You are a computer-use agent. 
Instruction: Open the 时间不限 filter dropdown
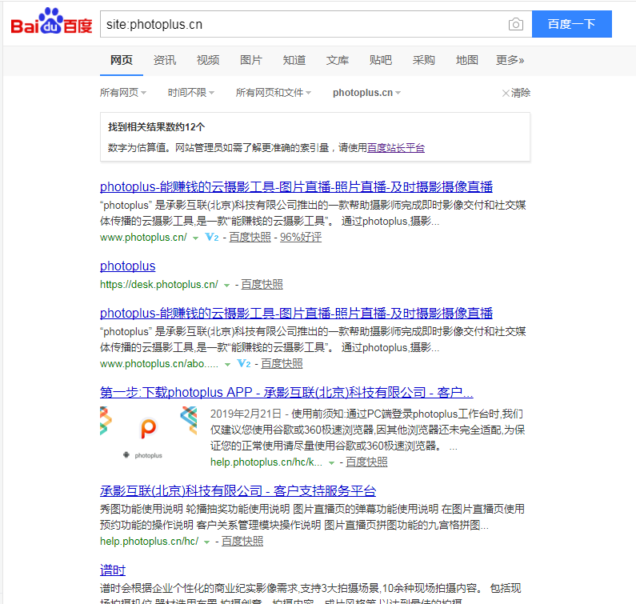tap(190, 93)
